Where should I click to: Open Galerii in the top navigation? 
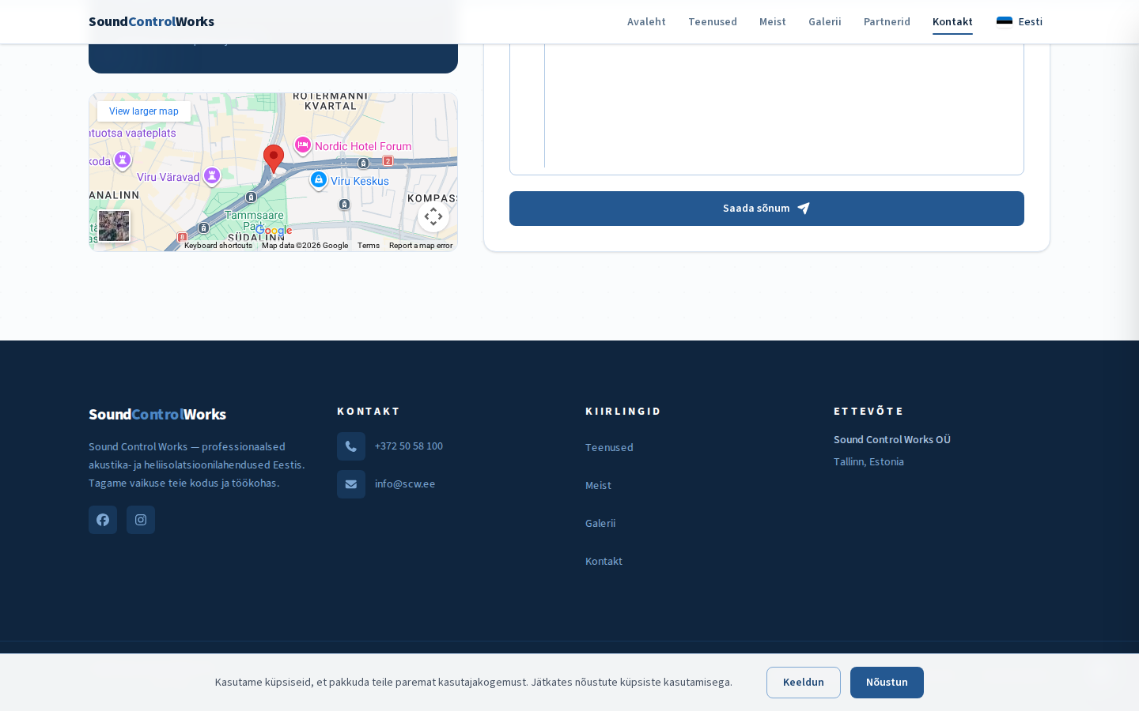click(x=825, y=21)
